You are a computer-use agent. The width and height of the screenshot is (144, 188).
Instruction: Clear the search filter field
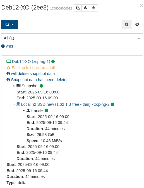(x=137, y=24)
